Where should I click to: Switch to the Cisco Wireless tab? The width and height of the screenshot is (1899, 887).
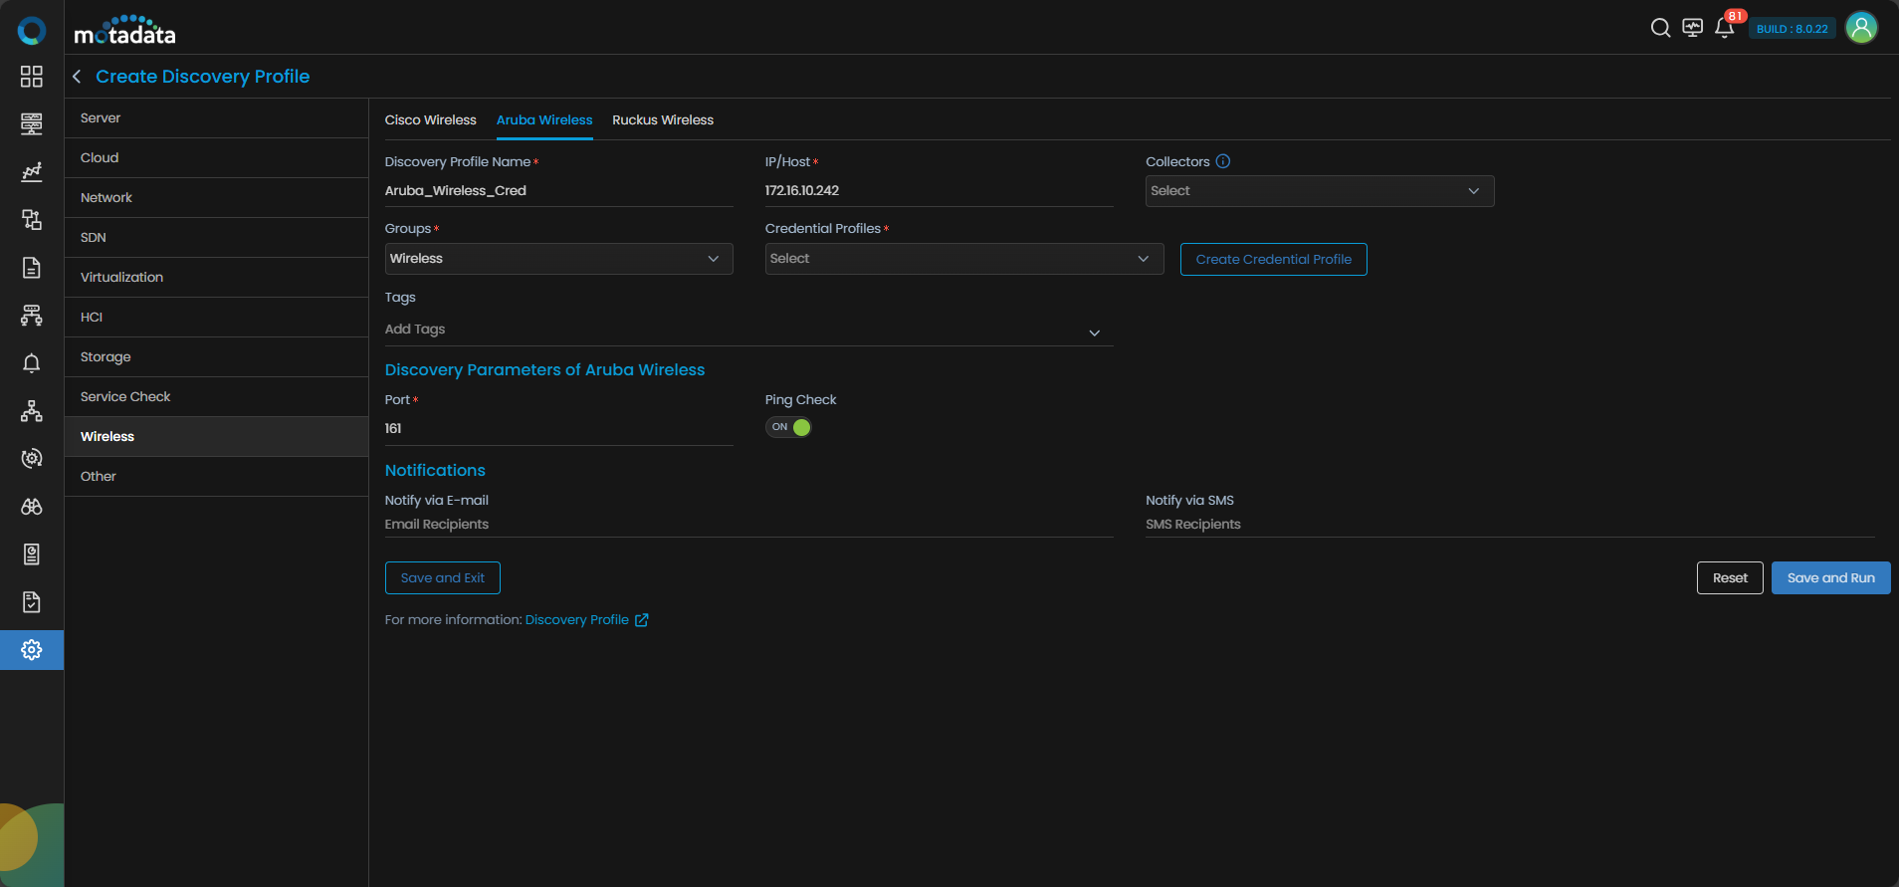(430, 120)
